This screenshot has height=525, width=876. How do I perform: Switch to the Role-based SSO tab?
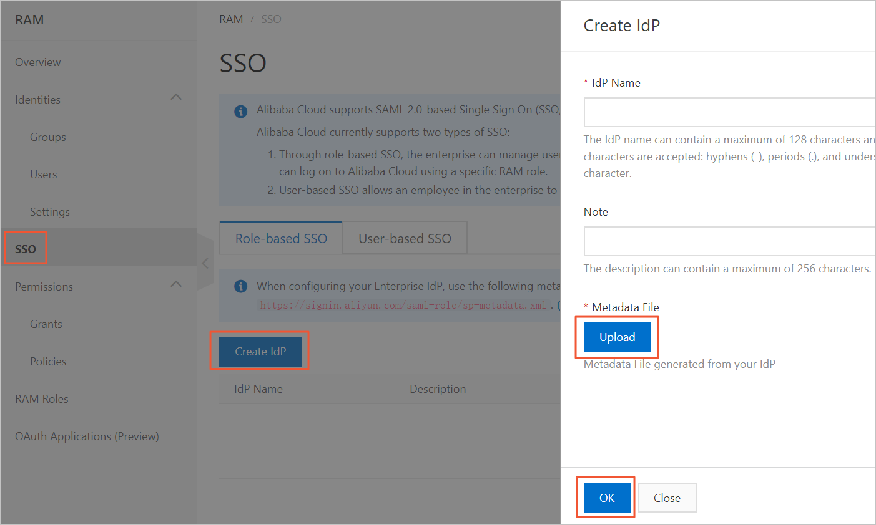(281, 238)
